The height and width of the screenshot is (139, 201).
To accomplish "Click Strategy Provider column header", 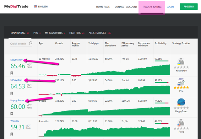I will 181,43.
